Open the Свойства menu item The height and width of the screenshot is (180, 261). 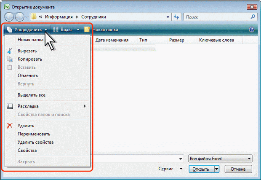[27, 150]
